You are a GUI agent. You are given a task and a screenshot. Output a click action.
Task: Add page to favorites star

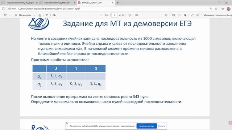[216, 9]
